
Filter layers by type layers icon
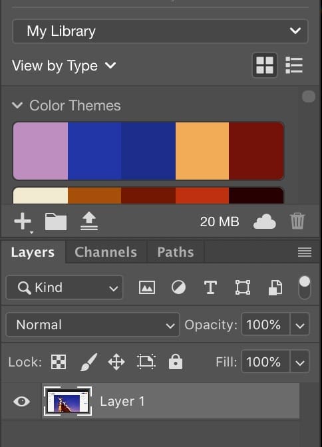pyautogui.click(x=210, y=287)
